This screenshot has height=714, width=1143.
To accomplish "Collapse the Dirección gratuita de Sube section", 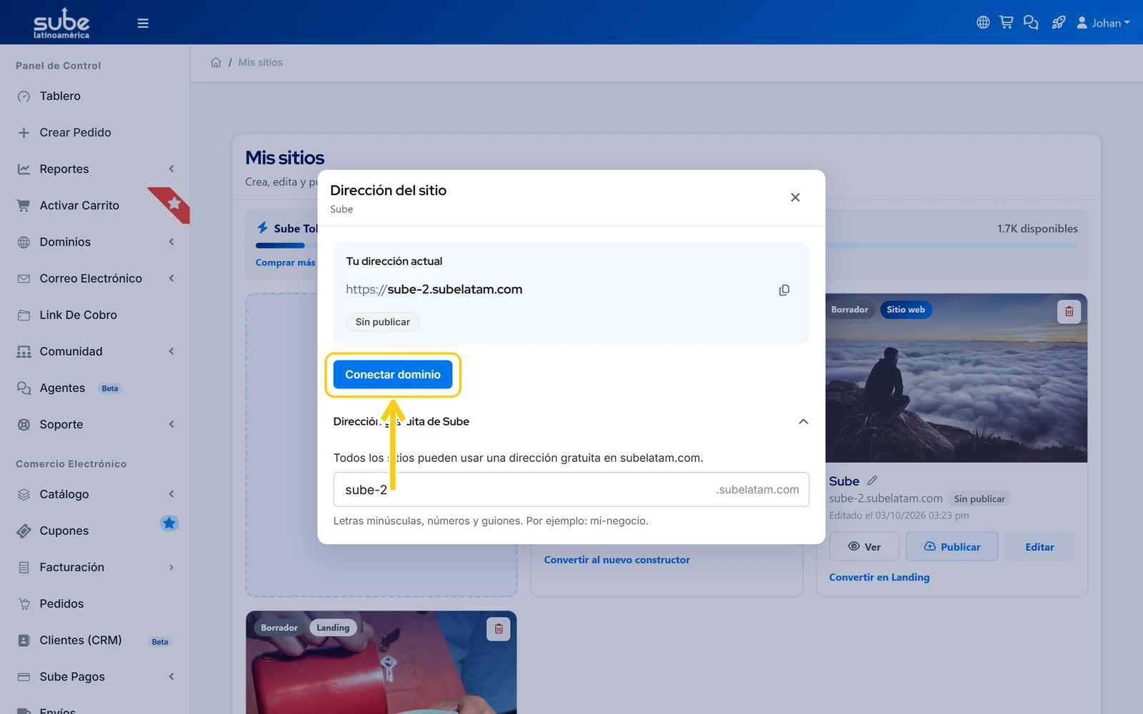I will click(803, 421).
